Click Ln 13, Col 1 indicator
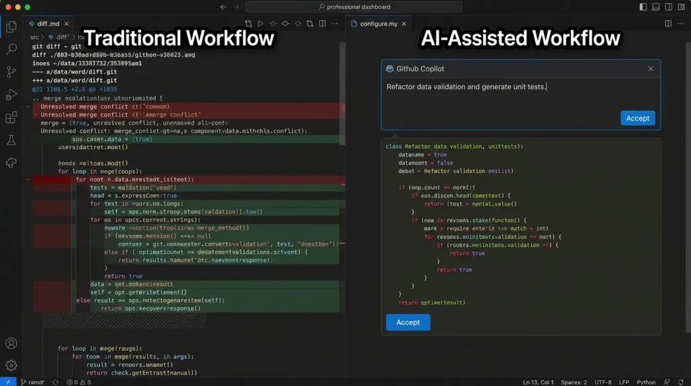 pos(538,382)
